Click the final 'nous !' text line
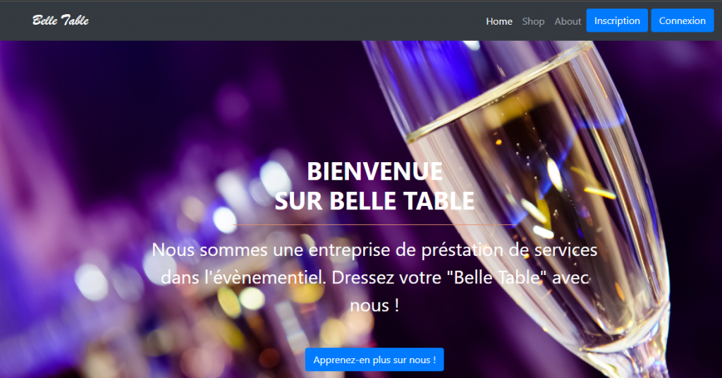Screen dimensions: 722x378 click(374, 305)
